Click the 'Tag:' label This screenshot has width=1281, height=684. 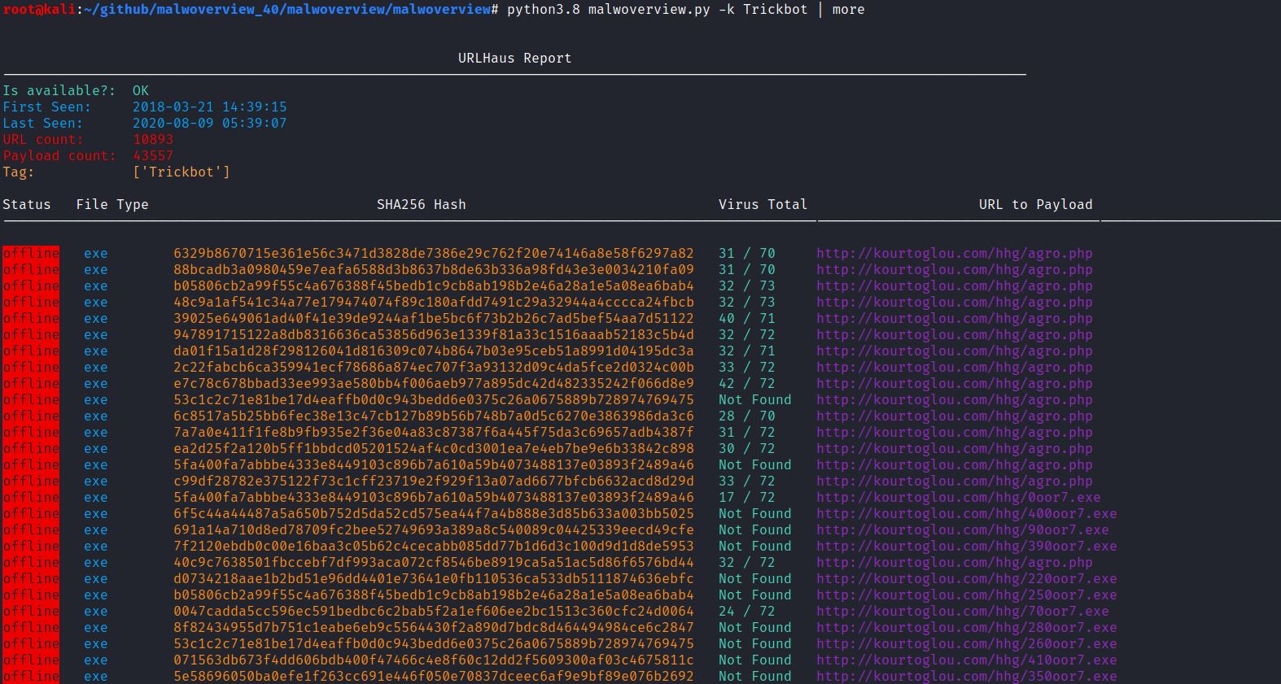point(18,172)
